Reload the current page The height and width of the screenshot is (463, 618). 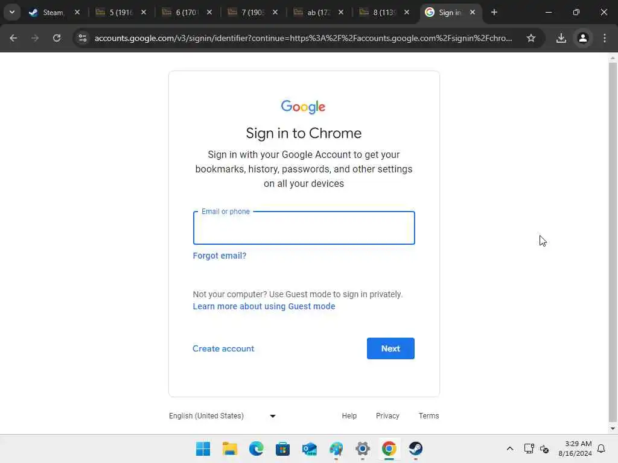57,38
